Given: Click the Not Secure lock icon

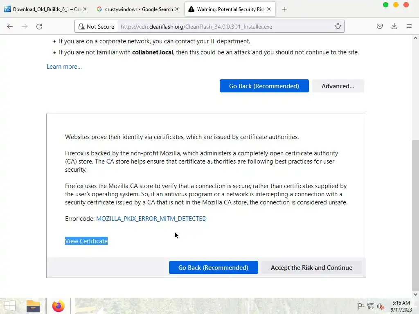Looking at the screenshot, I should 81,27.
